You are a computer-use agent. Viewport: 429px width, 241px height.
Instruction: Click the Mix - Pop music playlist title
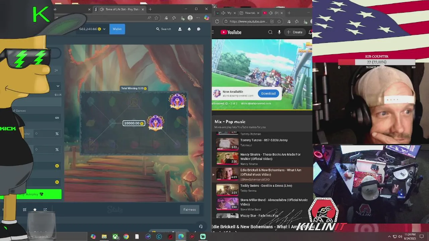(230, 122)
